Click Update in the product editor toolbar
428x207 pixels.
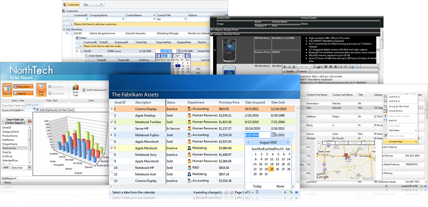289,71
